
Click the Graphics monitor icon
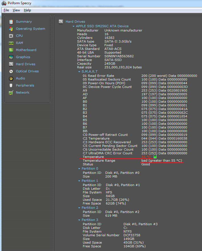point(11,57)
